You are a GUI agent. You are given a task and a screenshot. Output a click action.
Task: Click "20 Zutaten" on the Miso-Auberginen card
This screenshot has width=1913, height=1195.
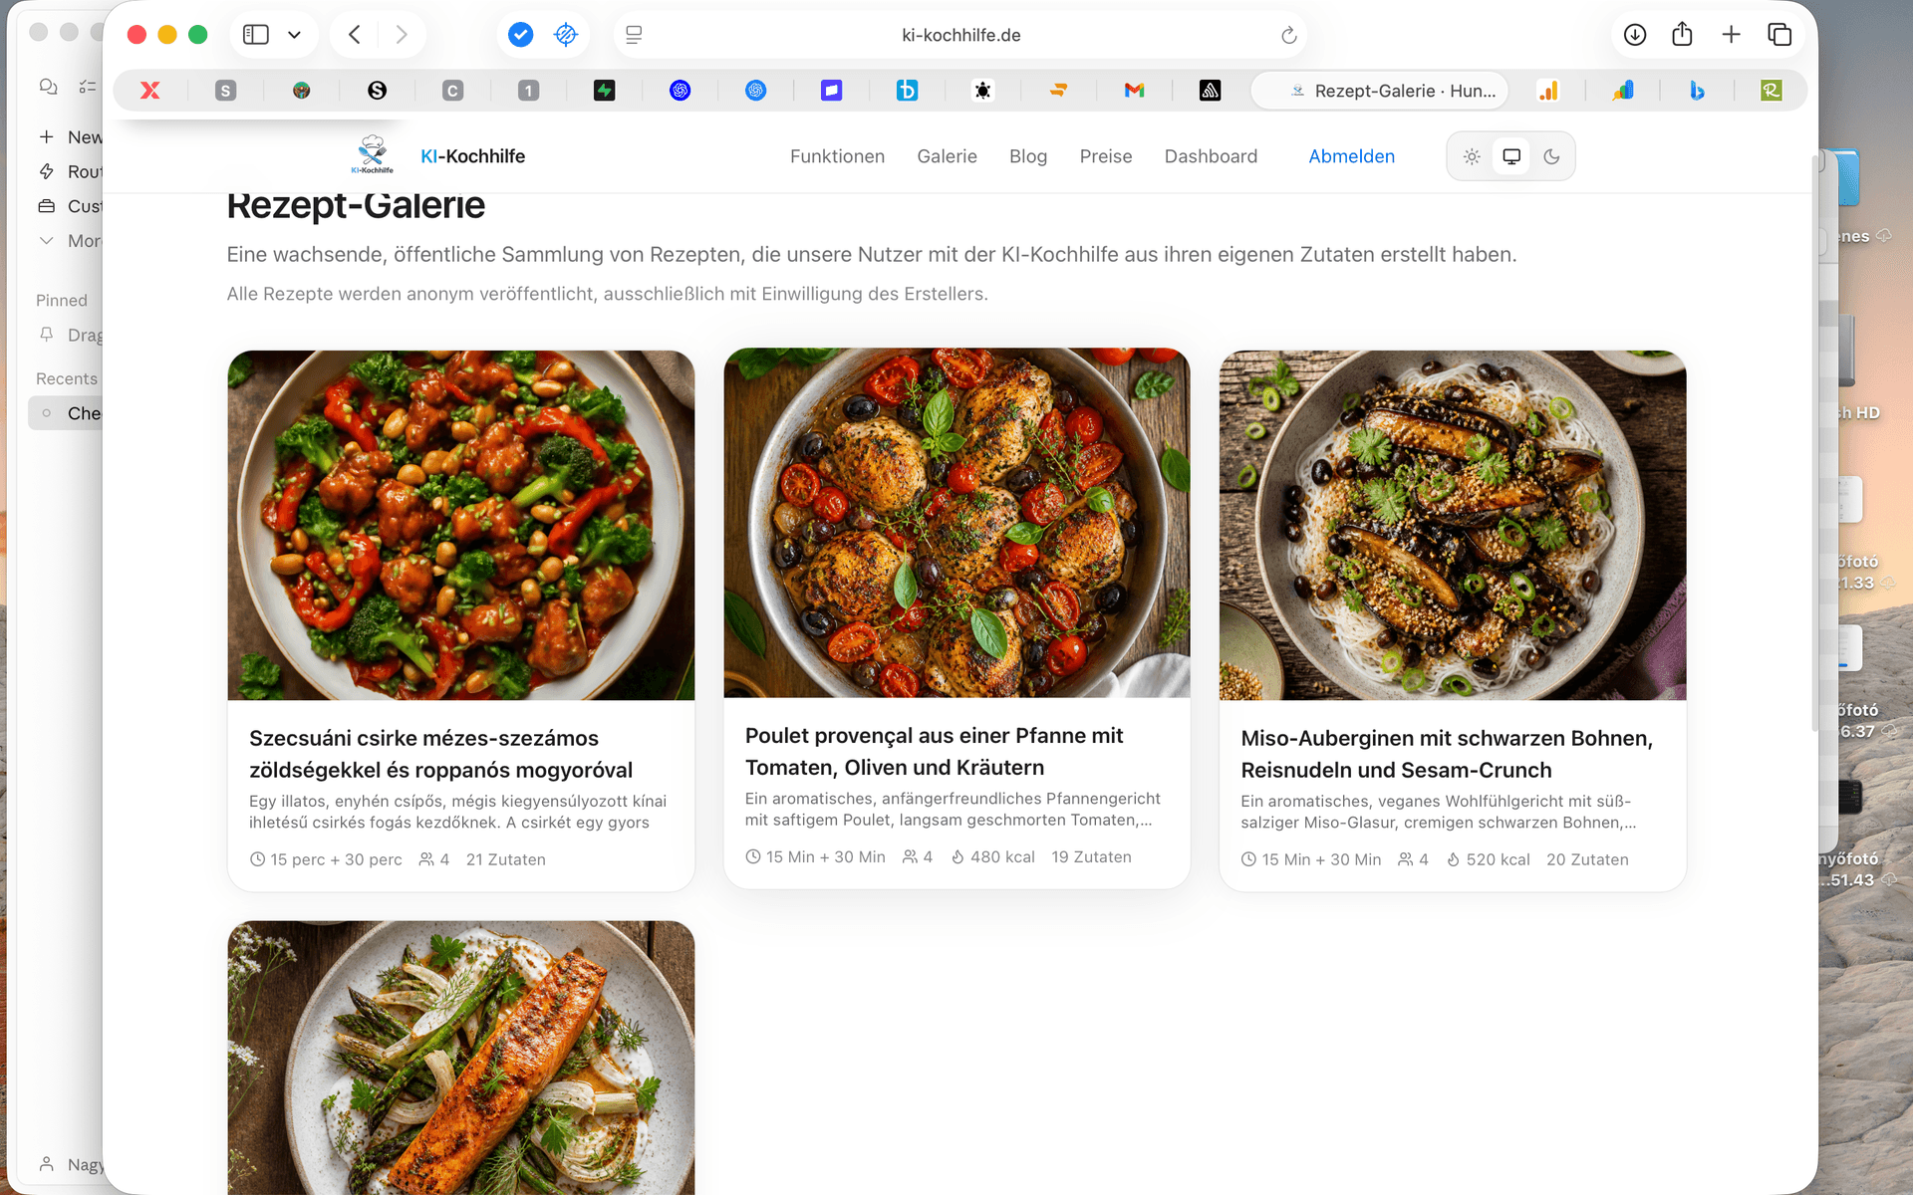[1587, 859]
